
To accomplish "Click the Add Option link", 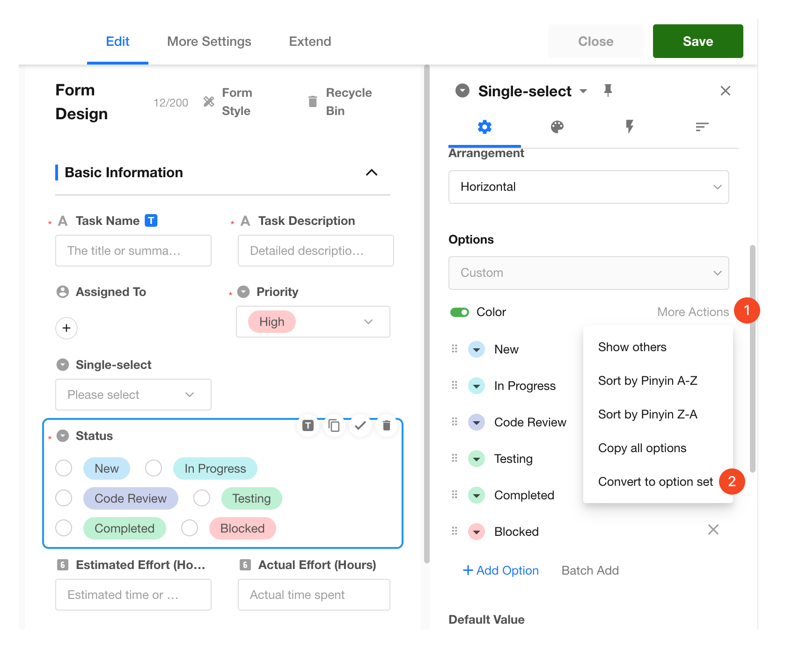I will pos(500,570).
